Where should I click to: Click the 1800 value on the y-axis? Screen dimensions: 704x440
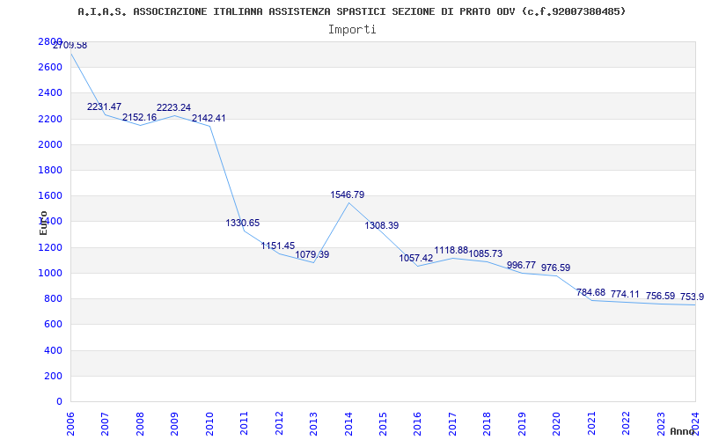tap(50, 170)
